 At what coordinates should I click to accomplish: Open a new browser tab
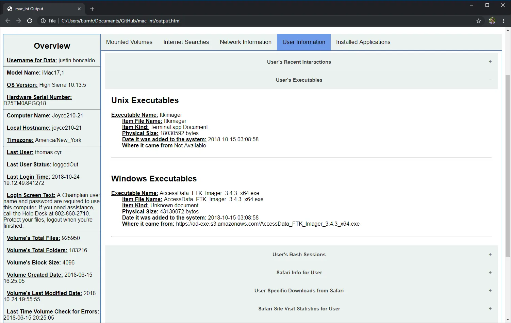(x=92, y=9)
